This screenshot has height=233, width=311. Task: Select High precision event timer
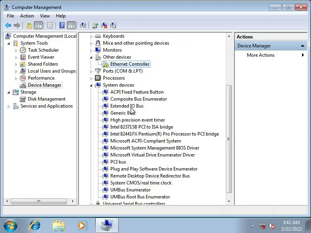coord(138,120)
